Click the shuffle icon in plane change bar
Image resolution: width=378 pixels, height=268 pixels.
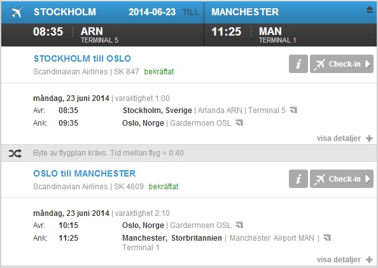(x=15, y=153)
